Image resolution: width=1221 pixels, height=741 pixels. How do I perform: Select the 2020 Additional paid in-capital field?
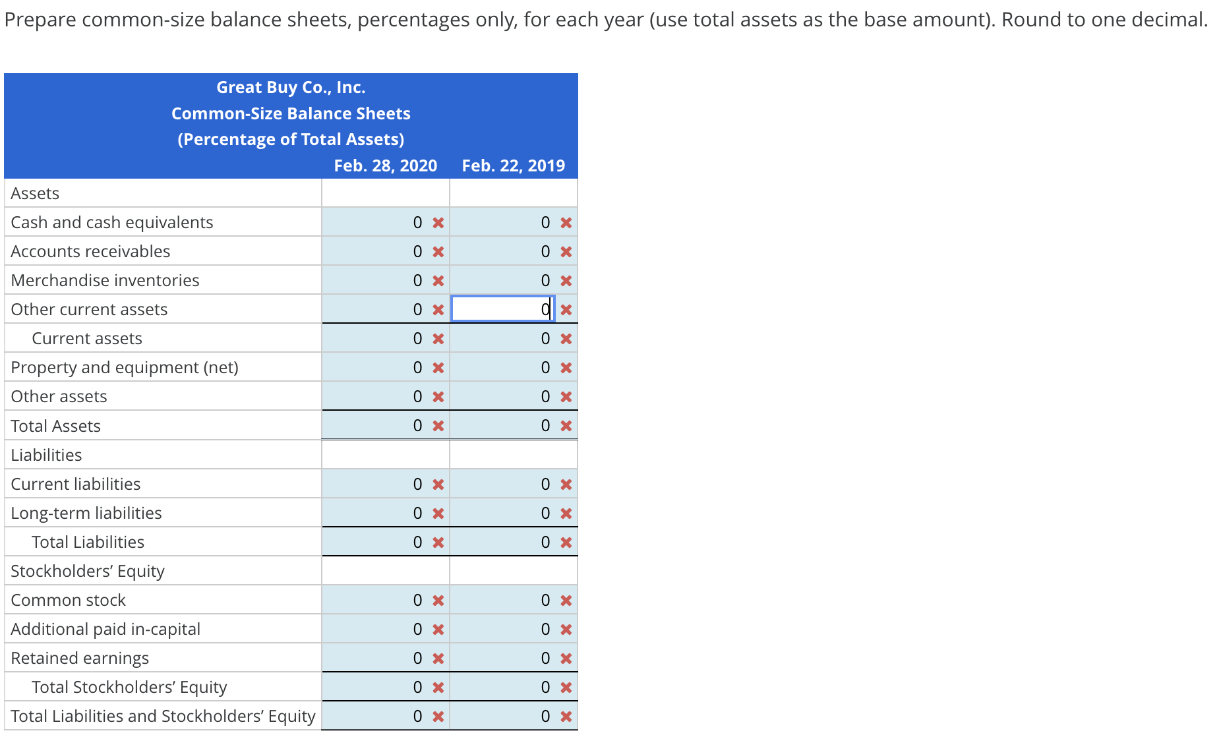tap(374, 629)
